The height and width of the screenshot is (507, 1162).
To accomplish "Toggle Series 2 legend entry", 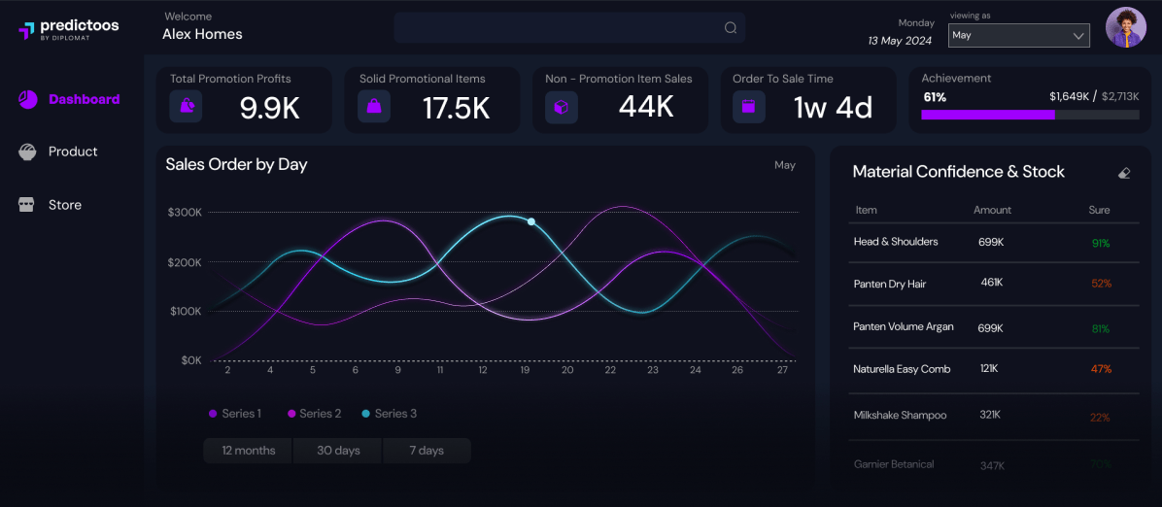I will point(315,414).
